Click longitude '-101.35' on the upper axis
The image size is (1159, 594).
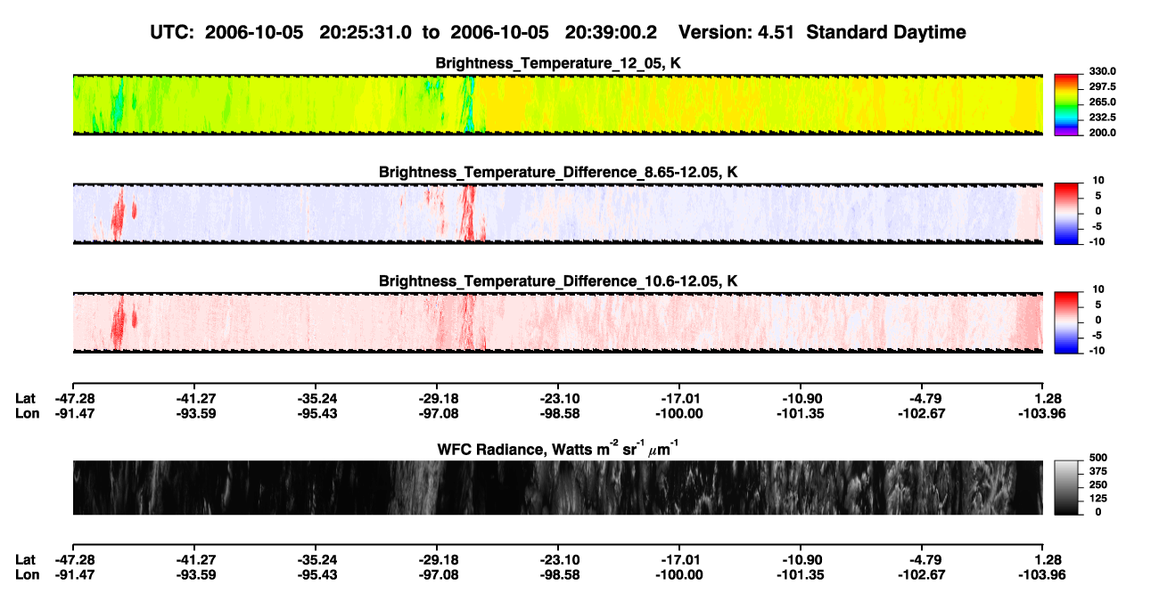click(x=801, y=413)
